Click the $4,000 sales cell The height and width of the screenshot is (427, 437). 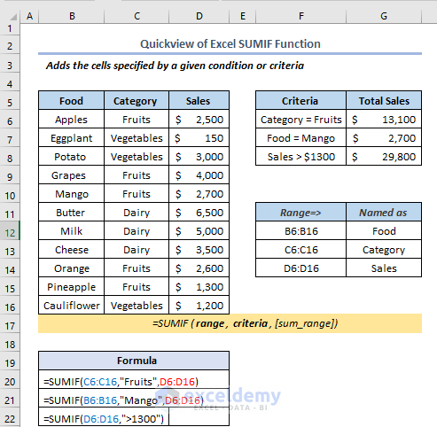click(199, 175)
